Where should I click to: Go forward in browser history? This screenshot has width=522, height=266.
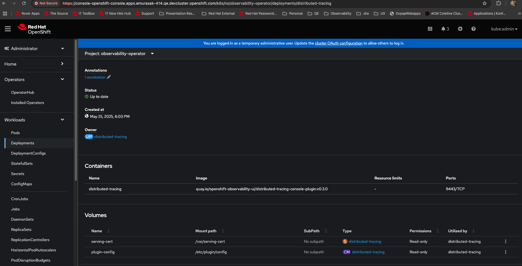pos(14,3)
